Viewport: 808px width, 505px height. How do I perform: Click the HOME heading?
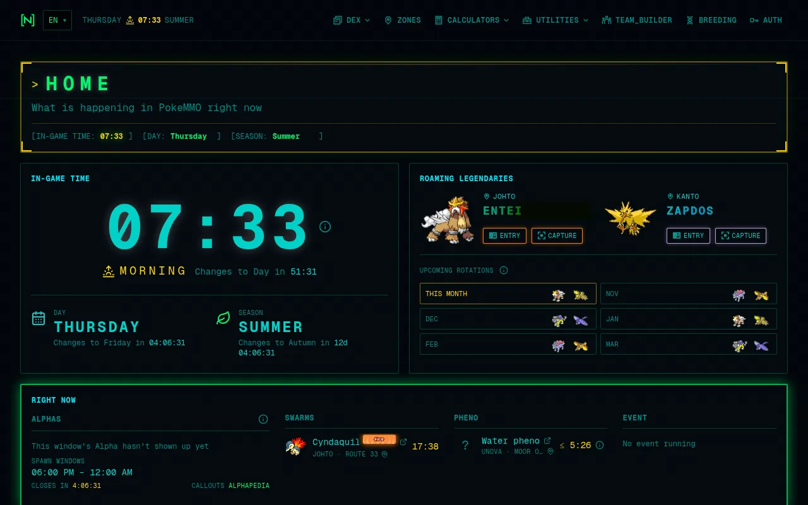(x=78, y=84)
